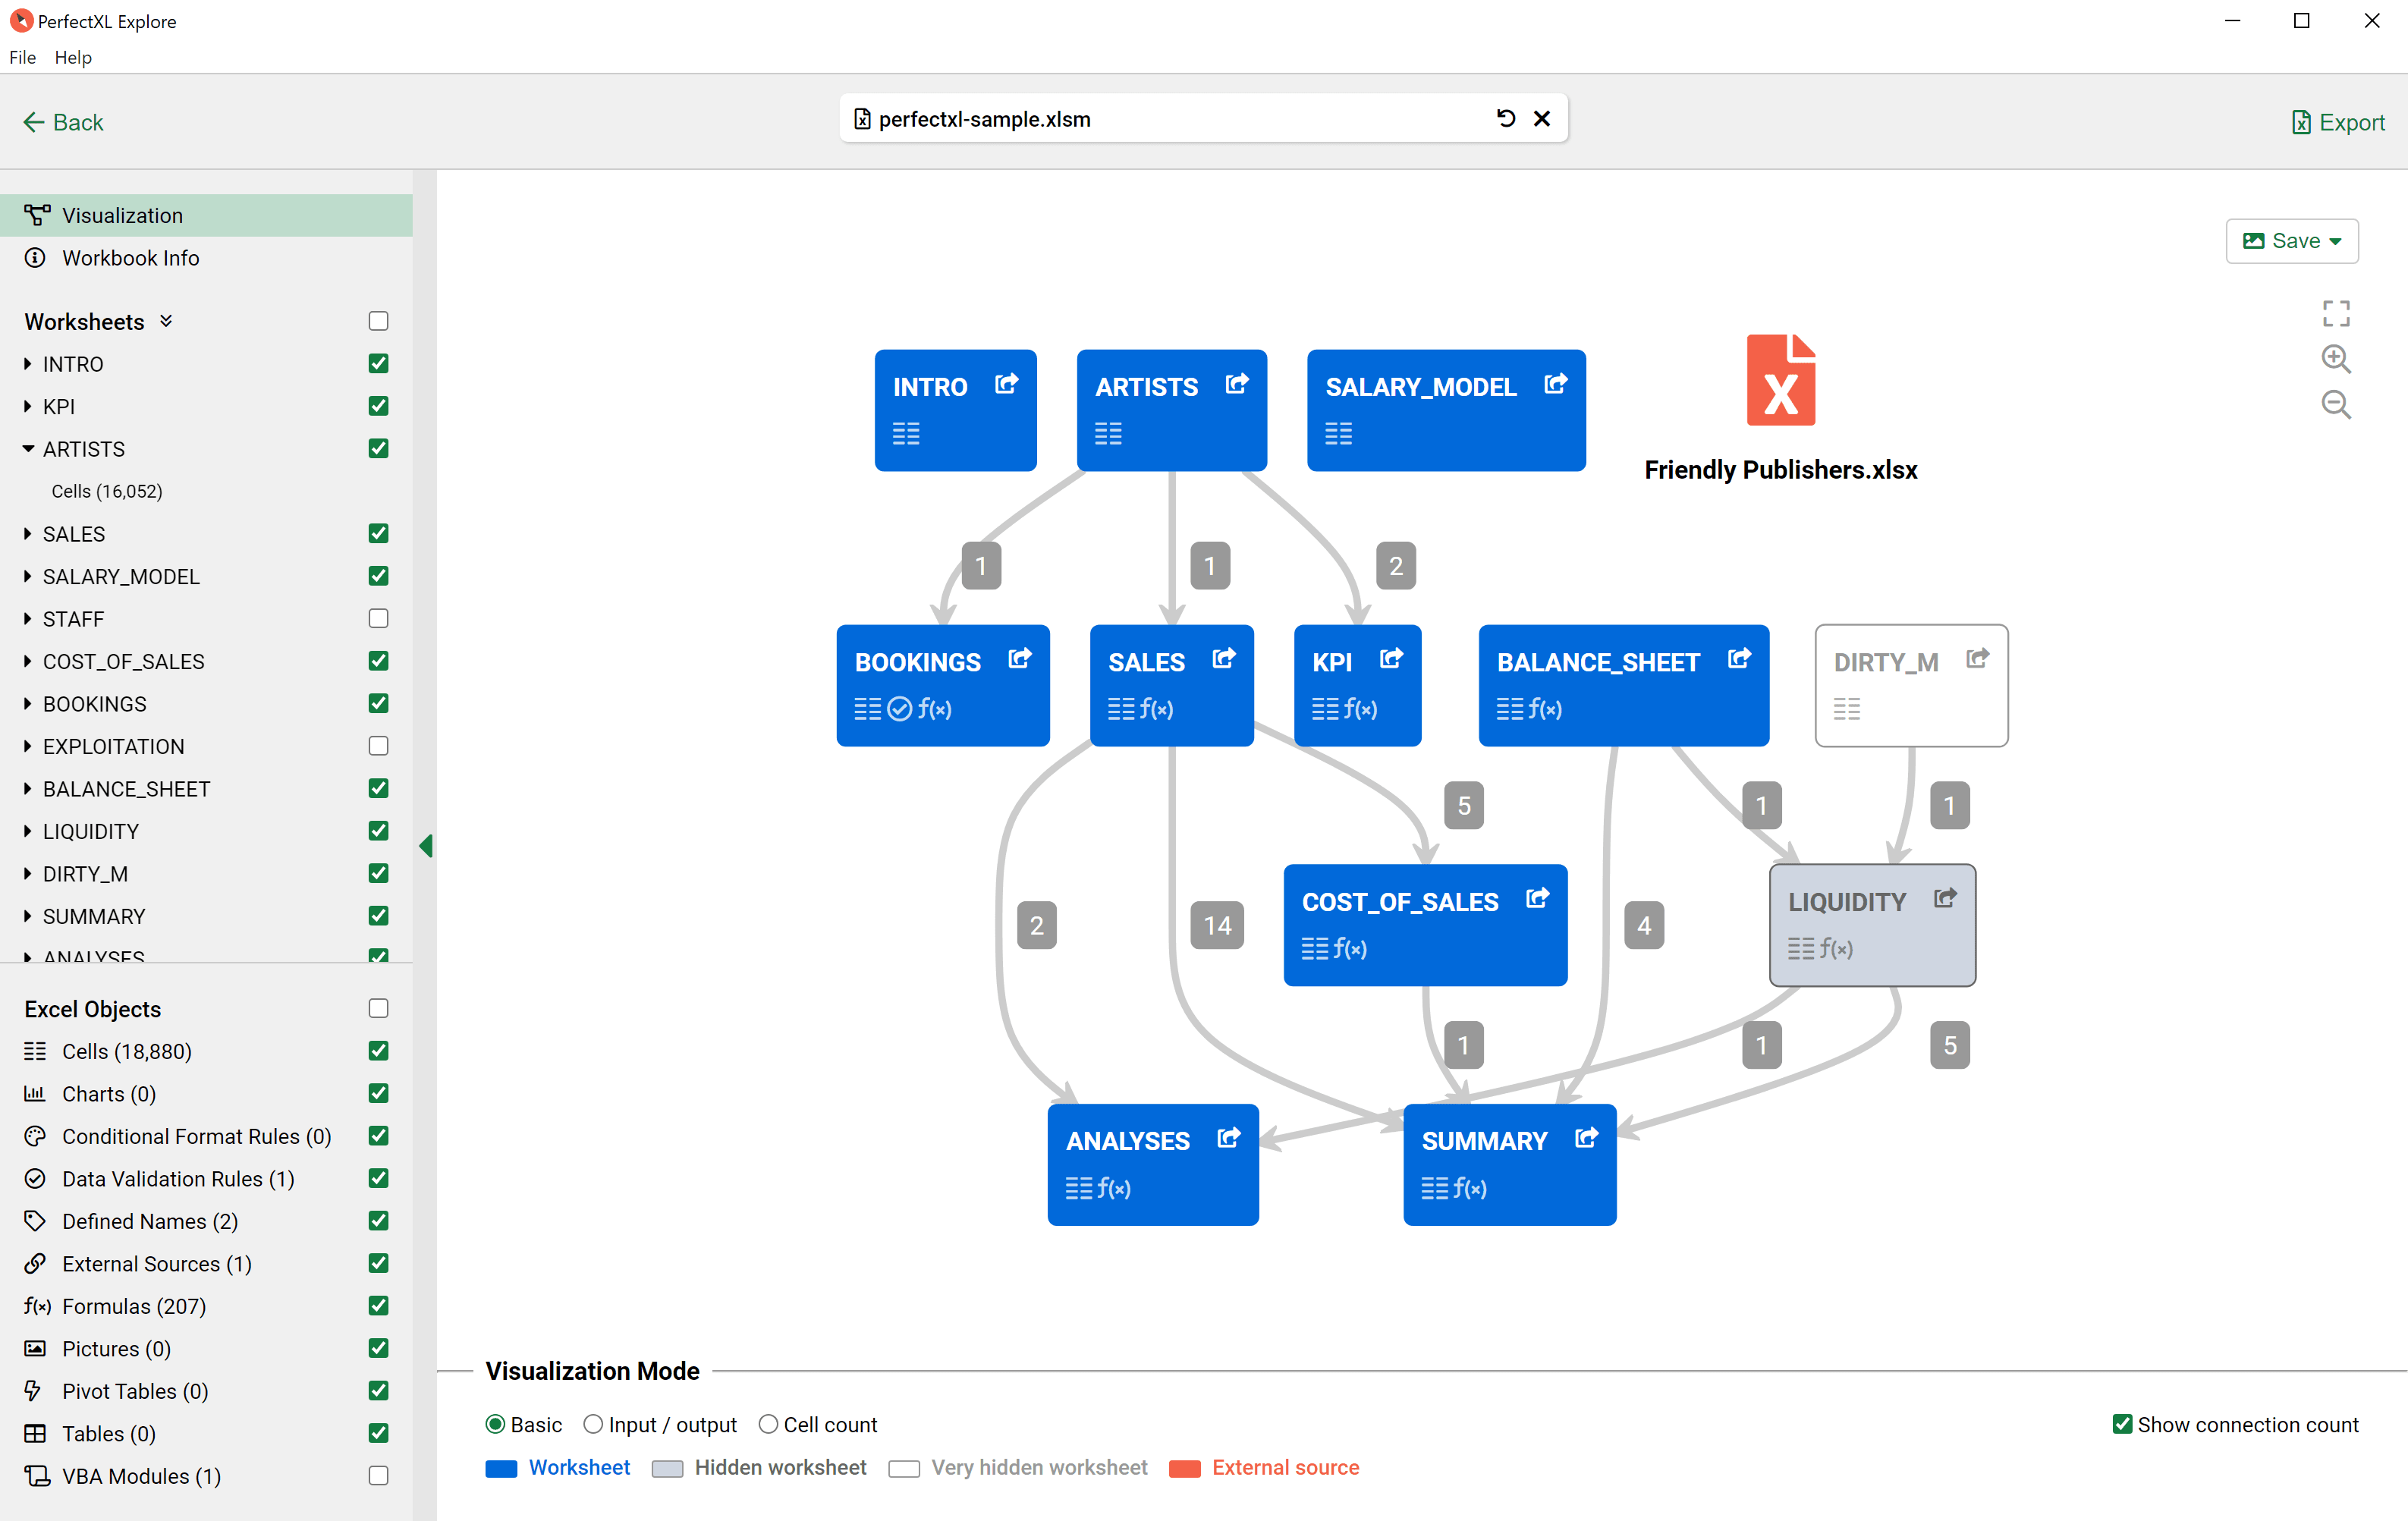Disable Show connection count
The height and width of the screenshot is (1521, 2408).
2124,1424
